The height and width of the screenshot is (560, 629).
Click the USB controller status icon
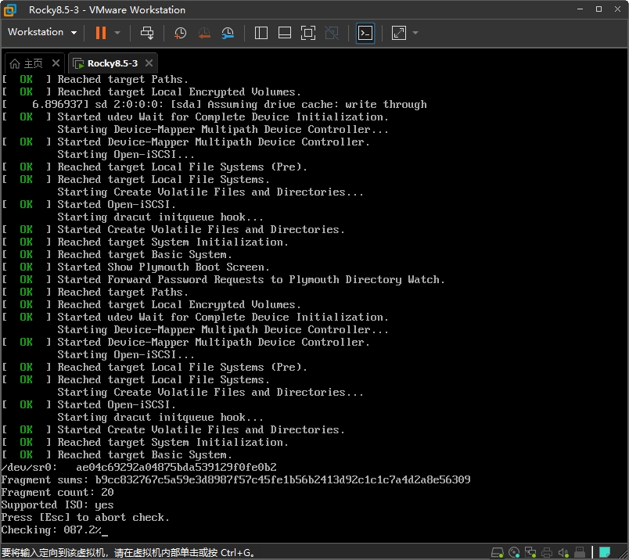(580, 553)
